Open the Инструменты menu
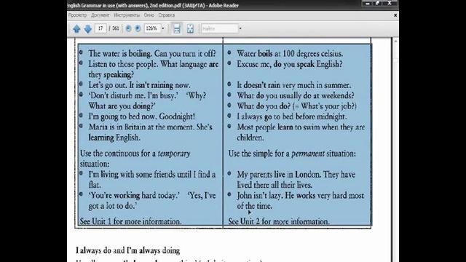466x262 pixels. [127, 15]
